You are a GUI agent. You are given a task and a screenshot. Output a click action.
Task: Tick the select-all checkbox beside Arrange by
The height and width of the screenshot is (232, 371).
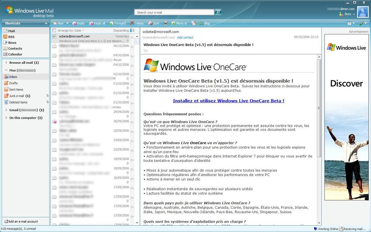pyautogui.click(x=54, y=30)
